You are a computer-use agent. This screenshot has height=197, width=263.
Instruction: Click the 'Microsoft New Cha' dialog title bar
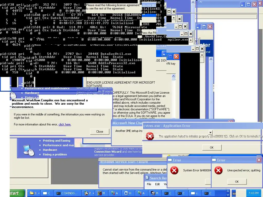click(127, 123)
